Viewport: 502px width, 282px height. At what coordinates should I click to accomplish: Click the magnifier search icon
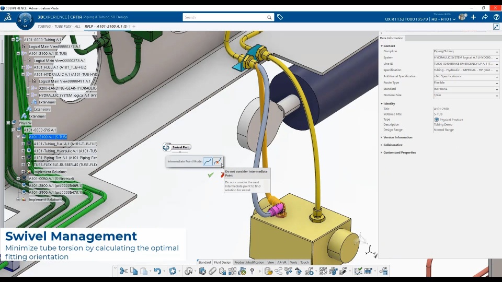point(269,17)
